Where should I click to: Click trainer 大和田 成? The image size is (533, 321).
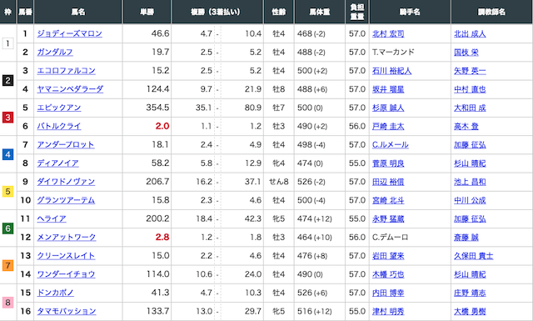[x=470, y=108]
